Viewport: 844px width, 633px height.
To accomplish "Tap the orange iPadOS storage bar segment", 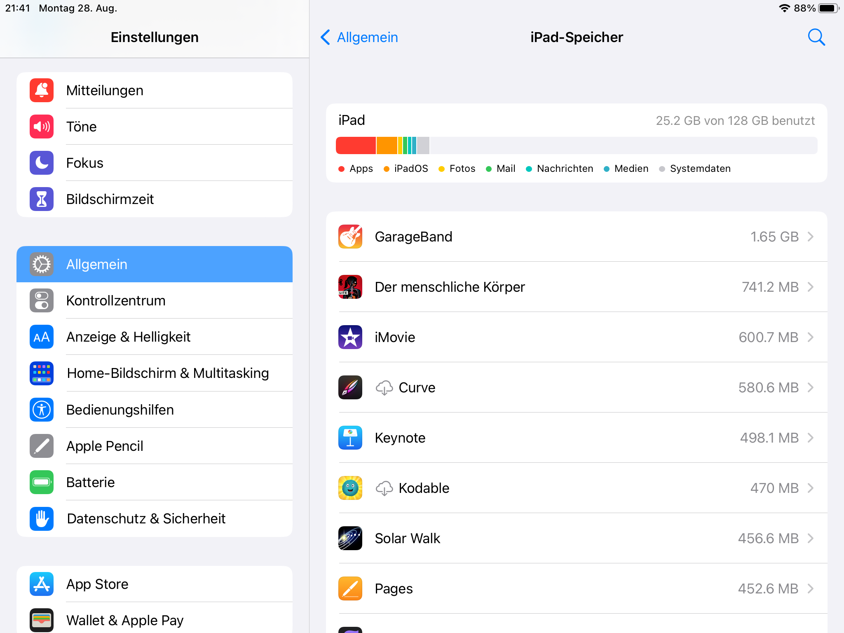I will coord(387,145).
